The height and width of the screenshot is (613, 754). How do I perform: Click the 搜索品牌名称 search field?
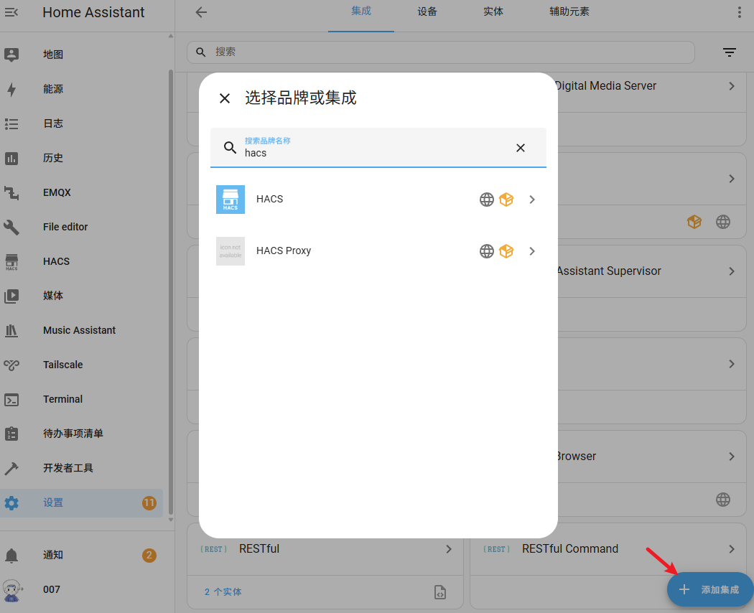click(x=373, y=152)
